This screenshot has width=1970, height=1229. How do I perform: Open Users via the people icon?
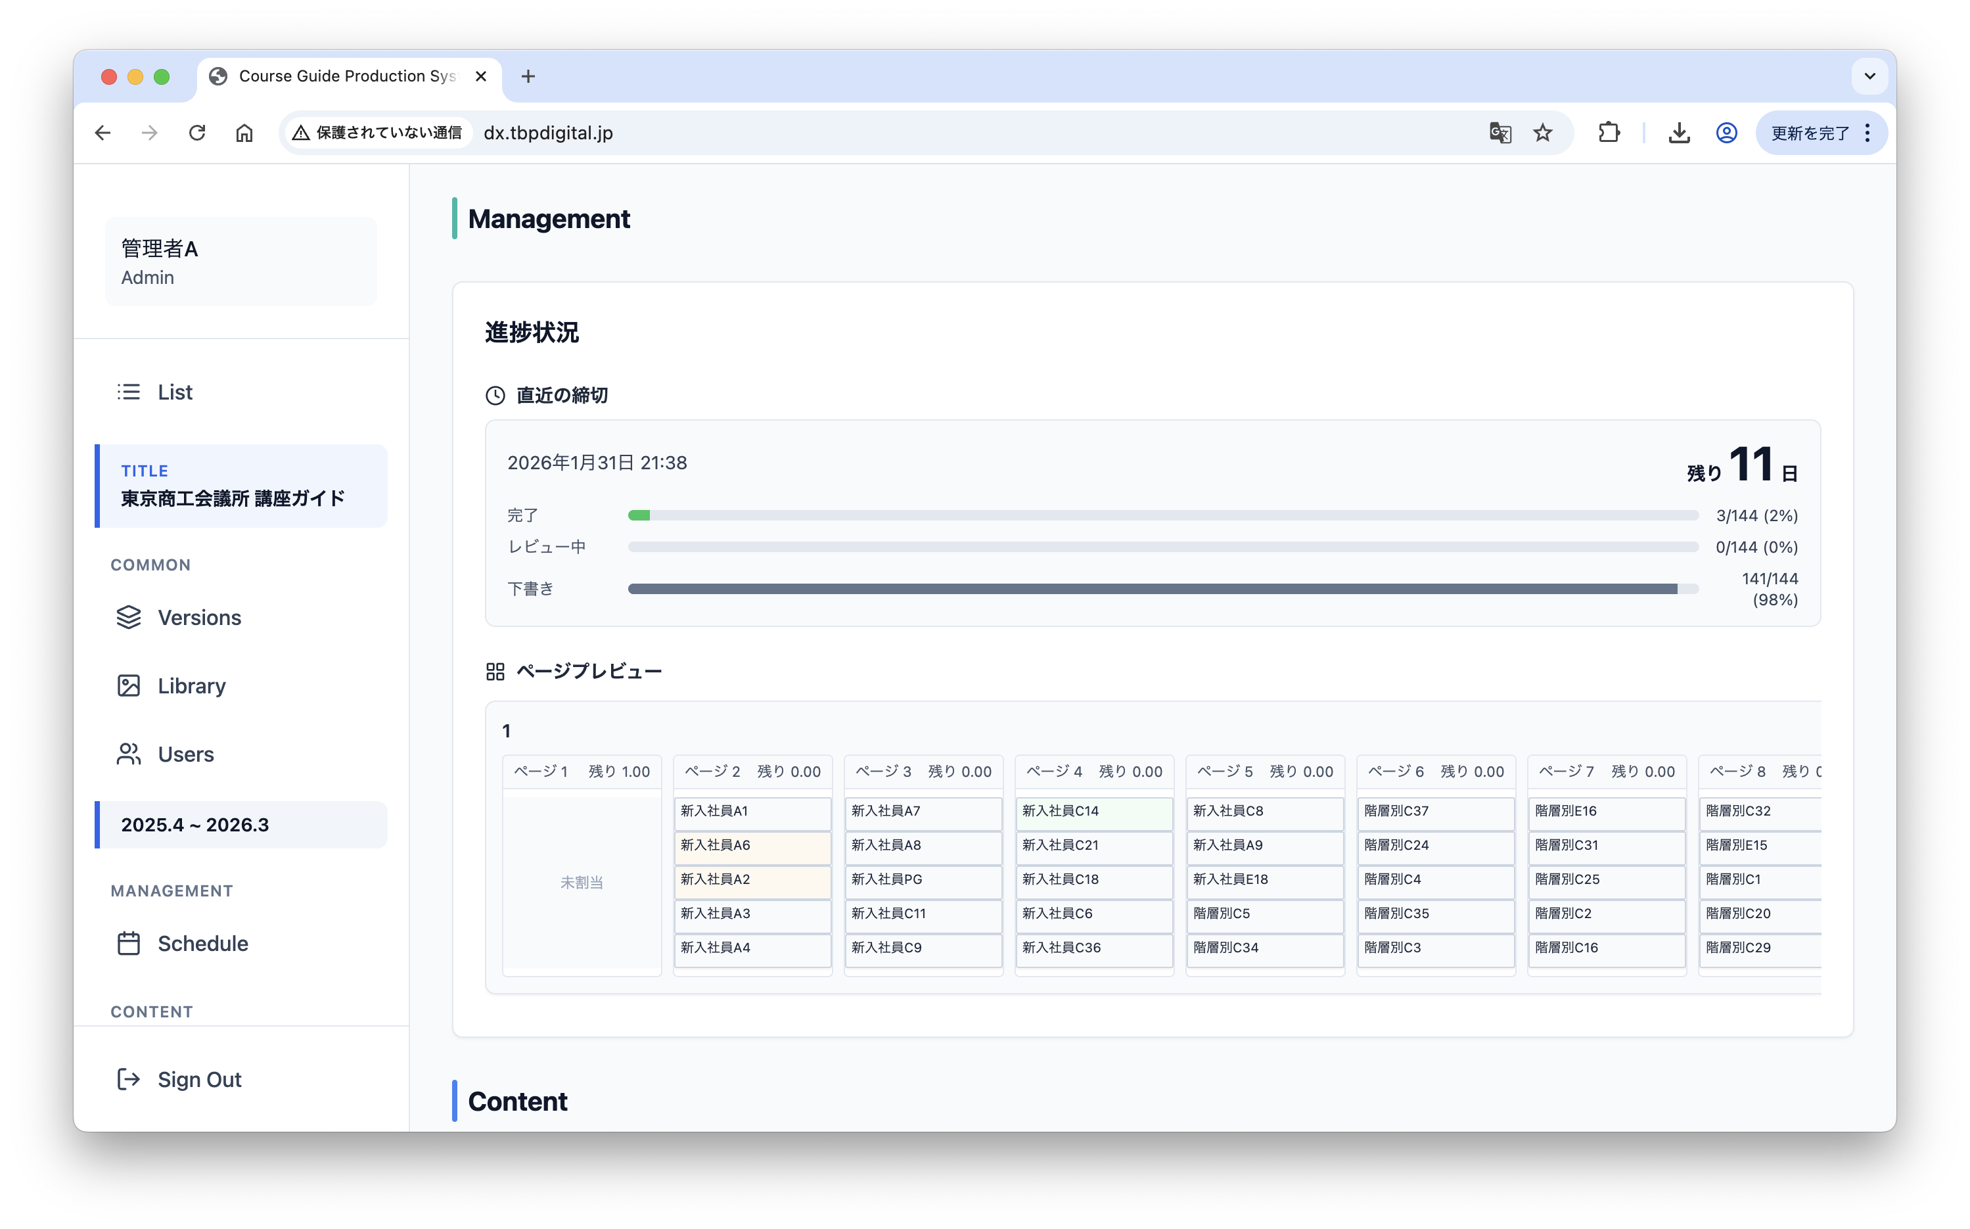pos(128,754)
